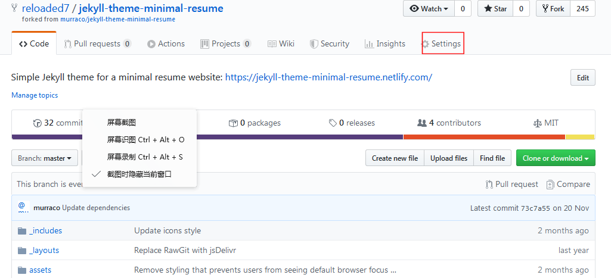Click the murraco avatar thumbnail

[x=23, y=207]
